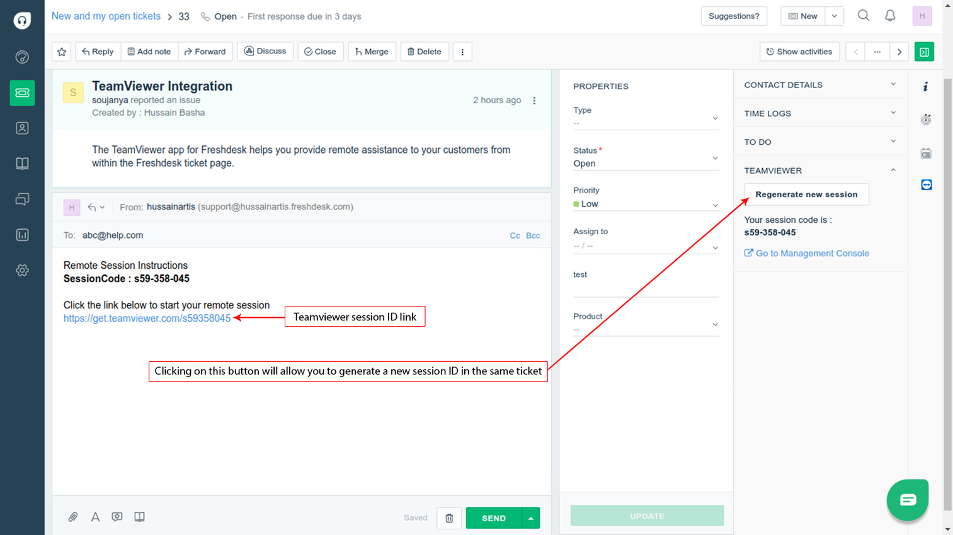Open send options dropdown arrow
Image resolution: width=953 pixels, height=535 pixels.
[531, 518]
